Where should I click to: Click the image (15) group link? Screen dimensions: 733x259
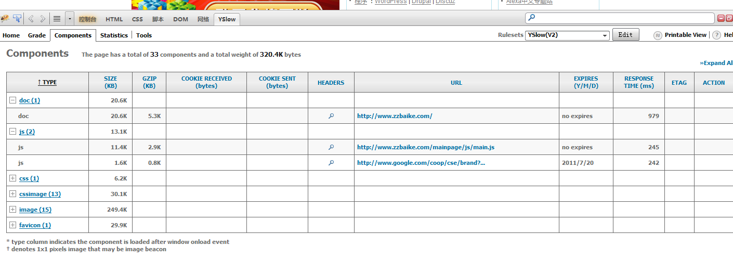(x=35, y=210)
